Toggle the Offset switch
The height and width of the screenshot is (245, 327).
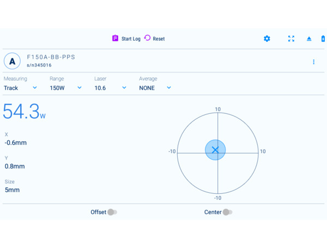pos(112,212)
